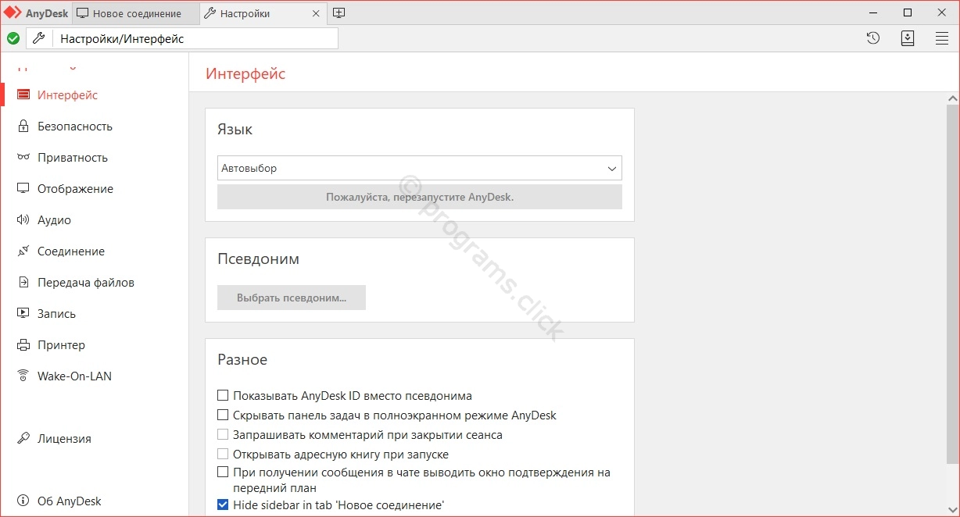Click the 'Выбрать псевдоним...' button

[x=291, y=298]
